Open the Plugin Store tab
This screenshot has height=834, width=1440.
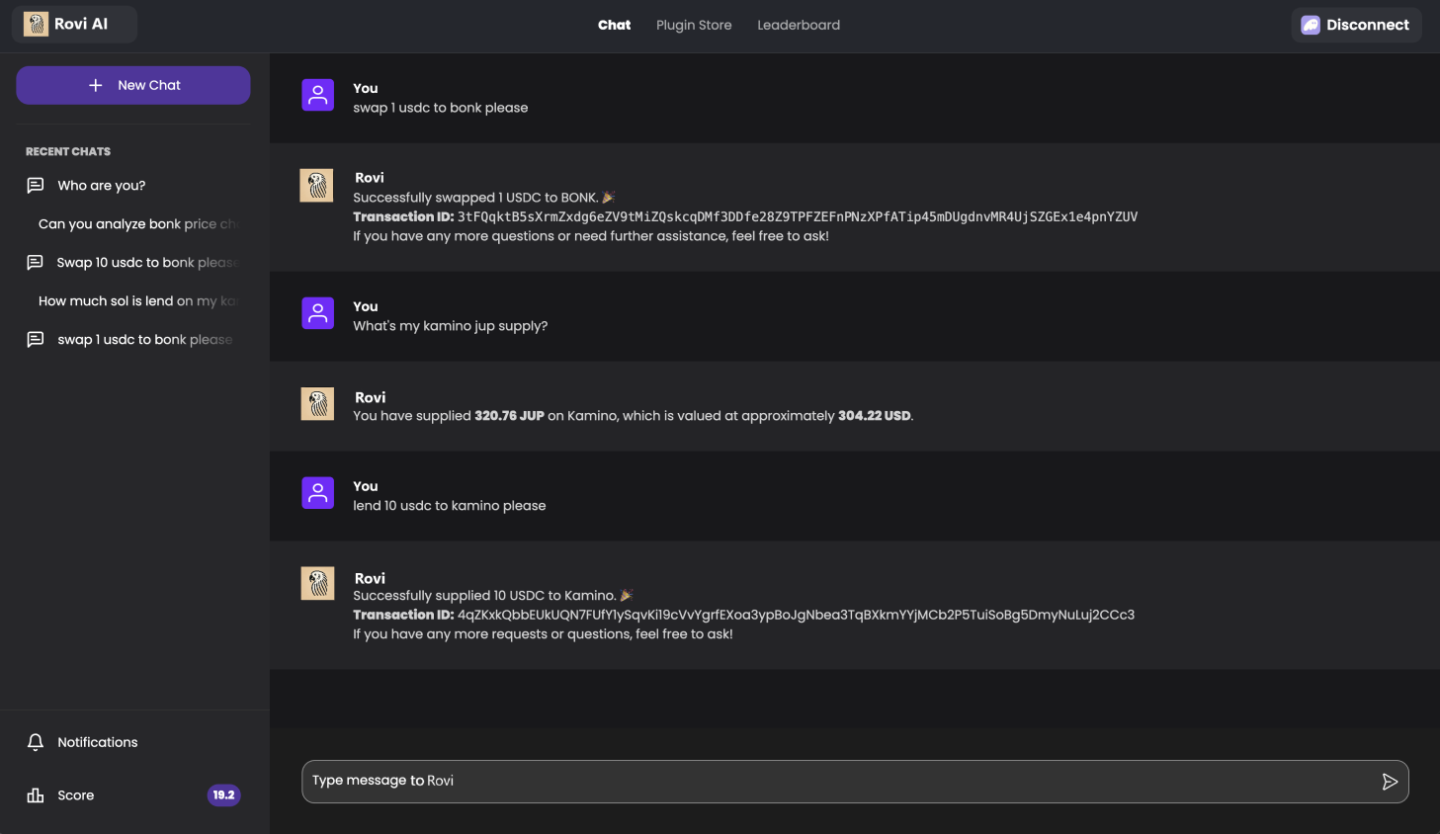(x=694, y=26)
